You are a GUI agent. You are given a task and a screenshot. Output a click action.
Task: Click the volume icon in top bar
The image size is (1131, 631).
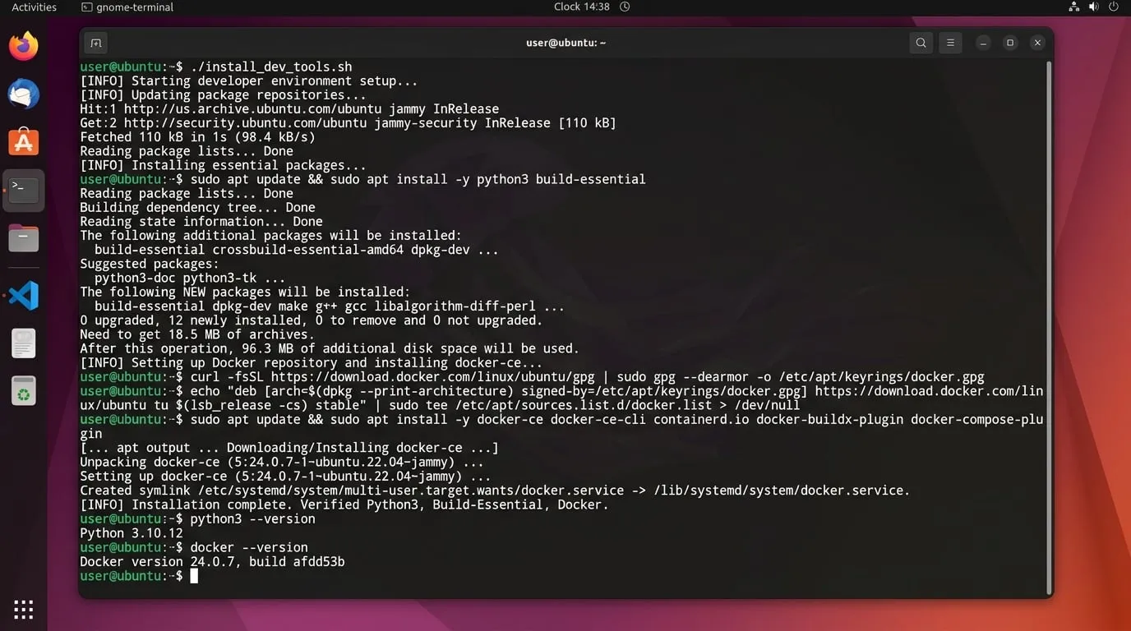click(x=1094, y=7)
